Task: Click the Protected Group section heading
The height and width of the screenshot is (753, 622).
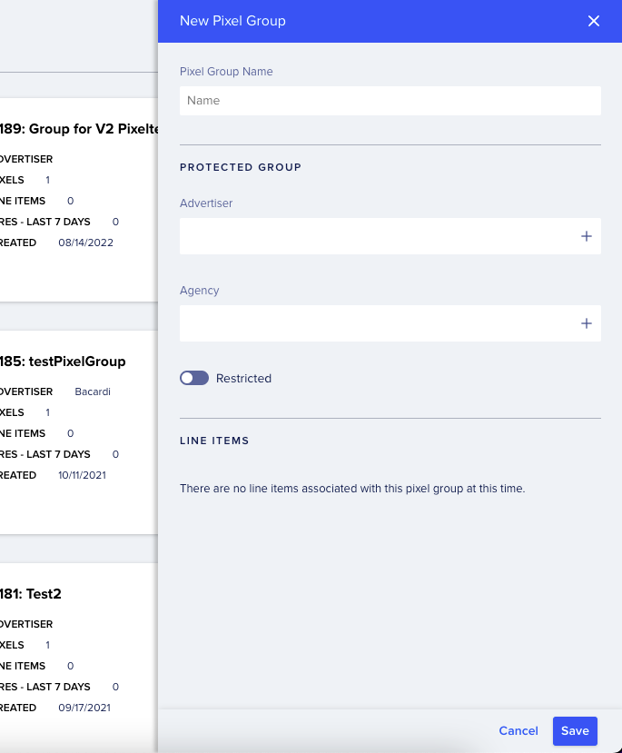Action: point(241,167)
